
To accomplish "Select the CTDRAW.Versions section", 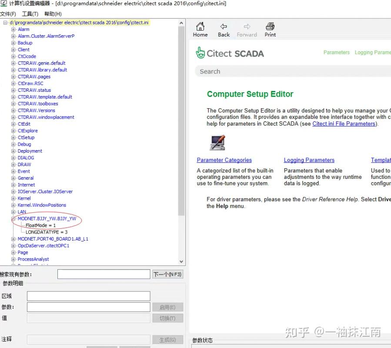I will pyautogui.click(x=37, y=110).
